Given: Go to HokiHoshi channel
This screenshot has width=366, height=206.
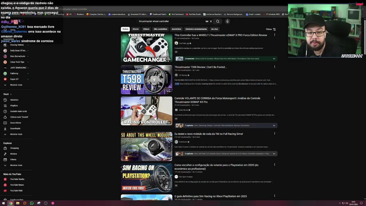Looking at the screenshot, I should tap(183, 142).
